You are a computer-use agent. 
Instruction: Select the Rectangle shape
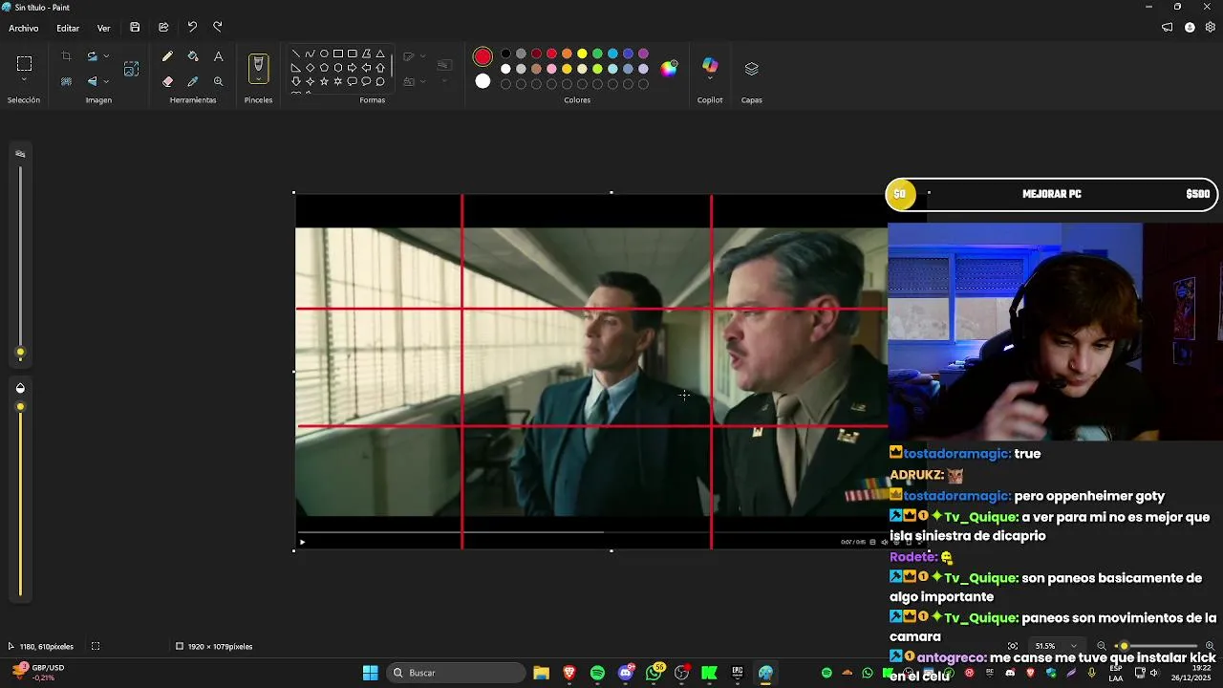pyautogui.click(x=338, y=54)
